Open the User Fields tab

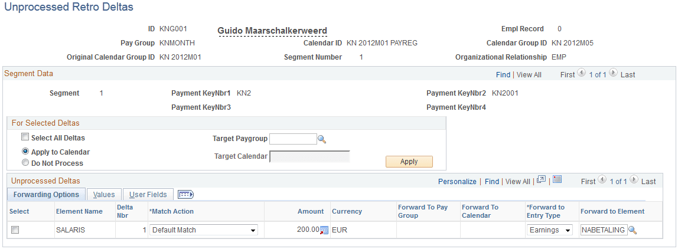click(x=148, y=195)
